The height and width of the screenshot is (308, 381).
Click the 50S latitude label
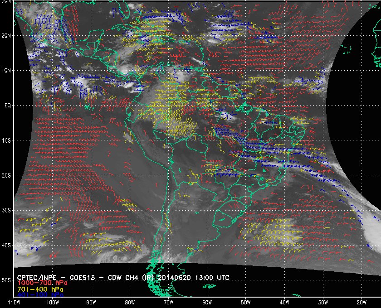pos(7,280)
